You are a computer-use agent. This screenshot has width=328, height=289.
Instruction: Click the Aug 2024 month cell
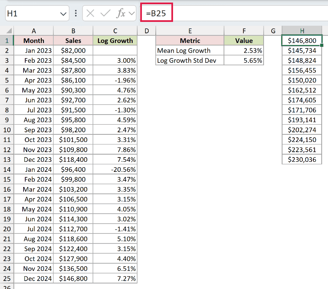click(x=34, y=239)
